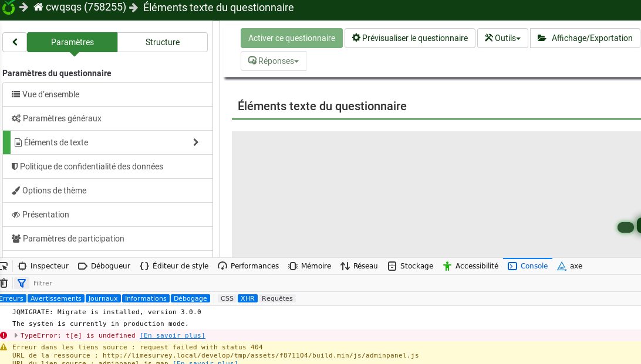The width and height of the screenshot is (641, 364).
Task: Open the Réponses dropdown
Action: pyautogui.click(x=274, y=61)
